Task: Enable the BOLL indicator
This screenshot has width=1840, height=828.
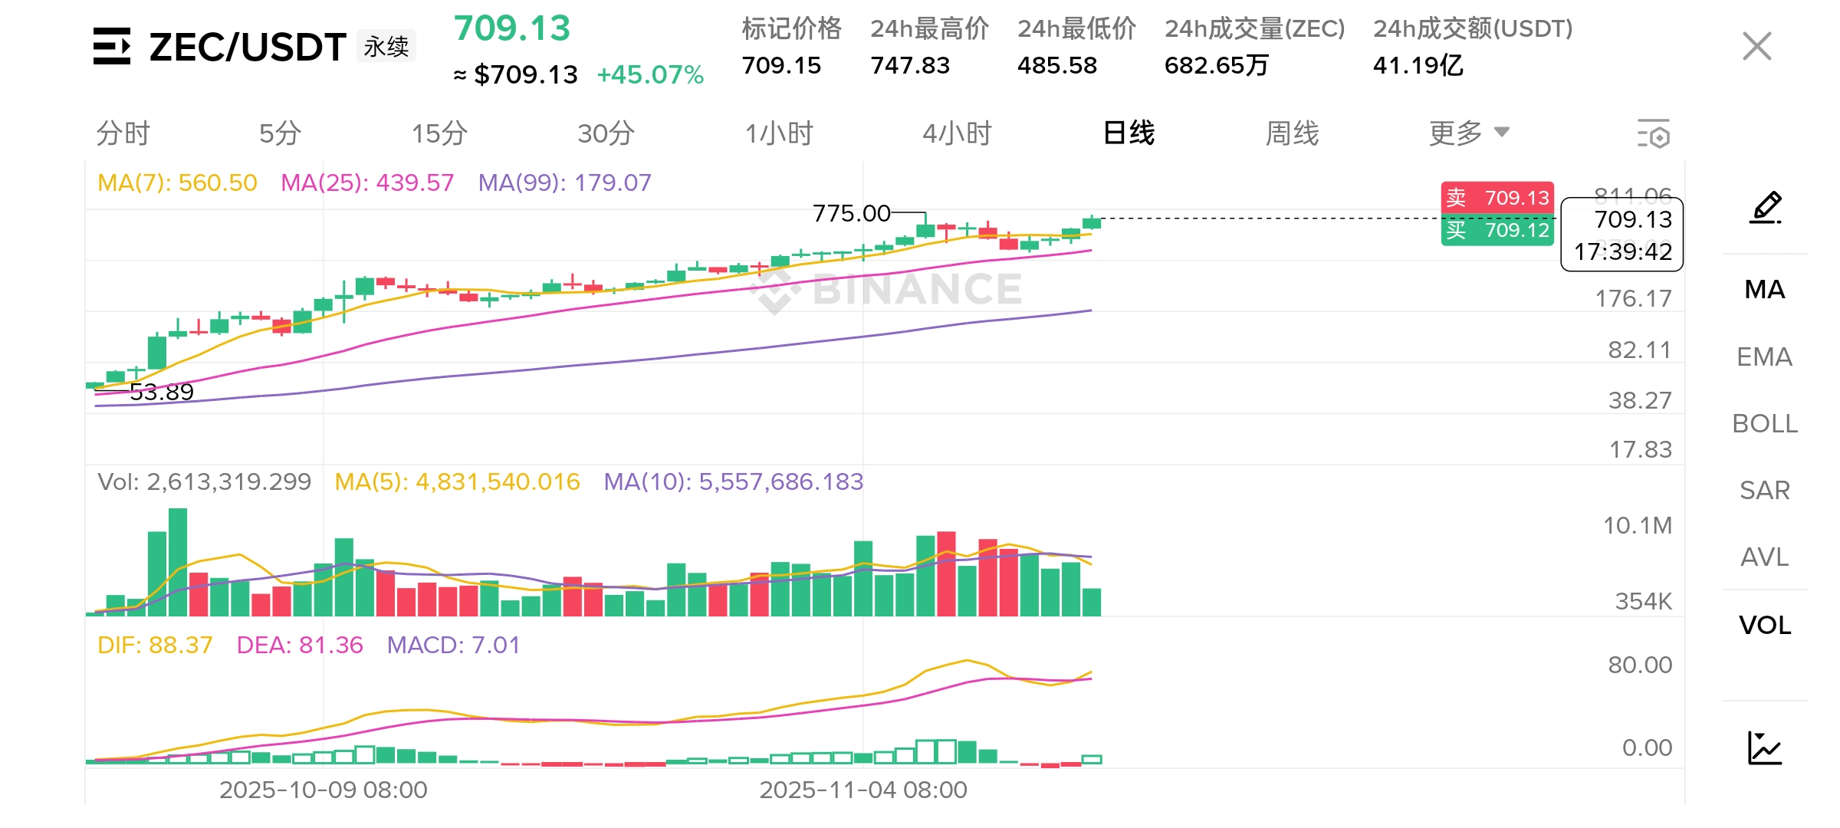Action: pyautogui.click(x=1764, y=424)
